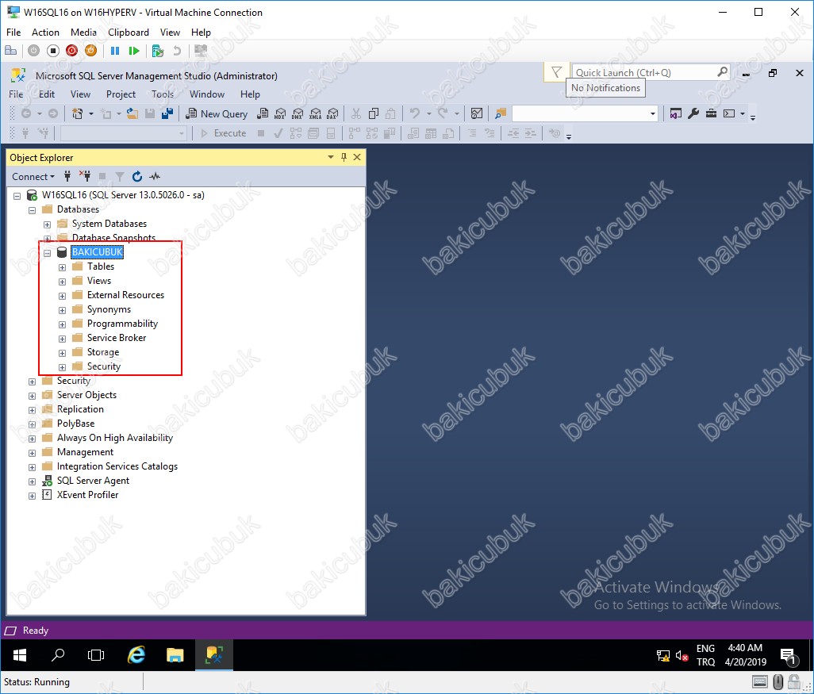Select the Synonyms folder
The image size is (814, 694).
tap(109, 309)
